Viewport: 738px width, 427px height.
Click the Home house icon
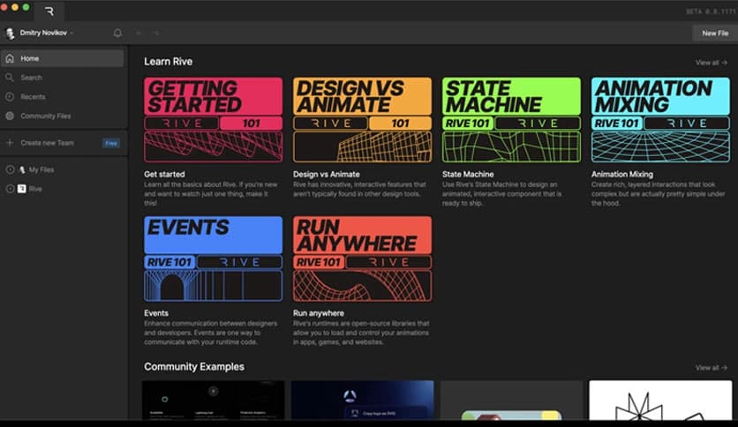[x=10, y=58]
